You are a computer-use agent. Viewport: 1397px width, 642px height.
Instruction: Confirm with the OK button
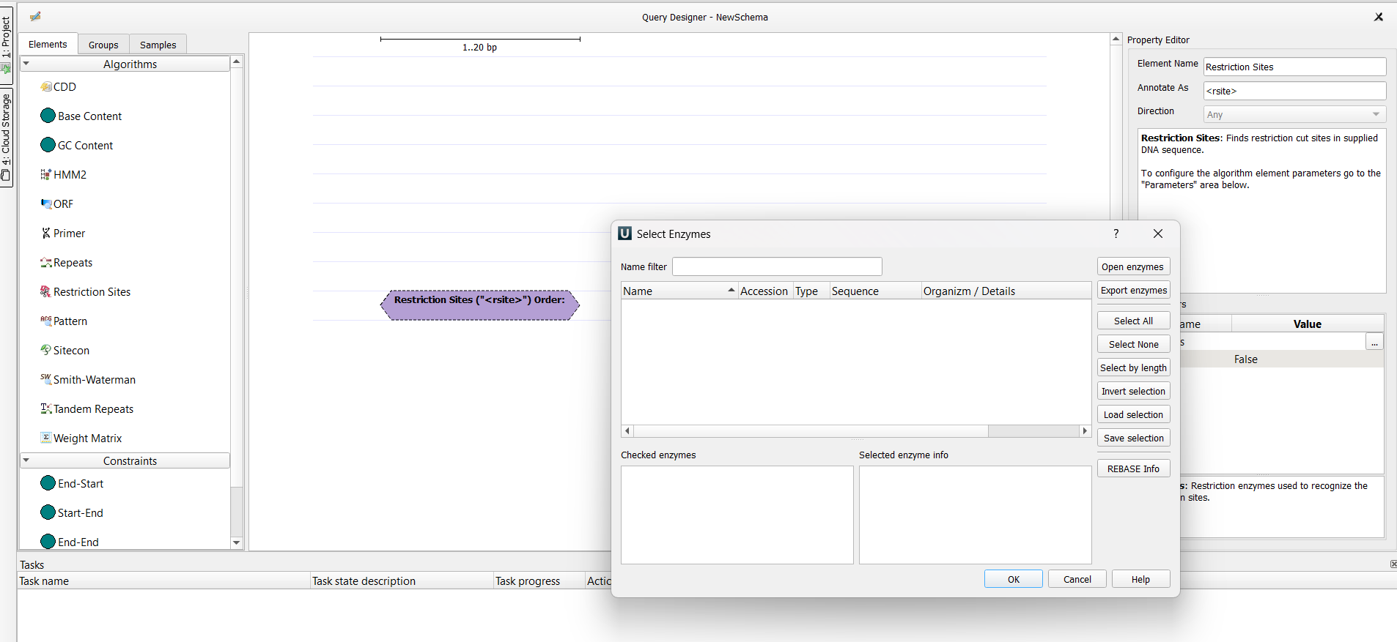1014,579
